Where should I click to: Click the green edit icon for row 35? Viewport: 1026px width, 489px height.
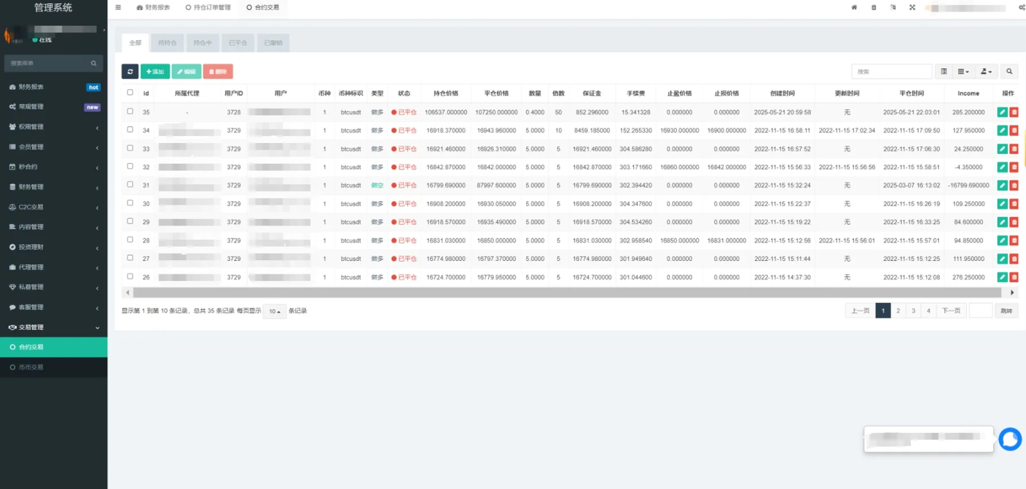tap(1002, 112)
